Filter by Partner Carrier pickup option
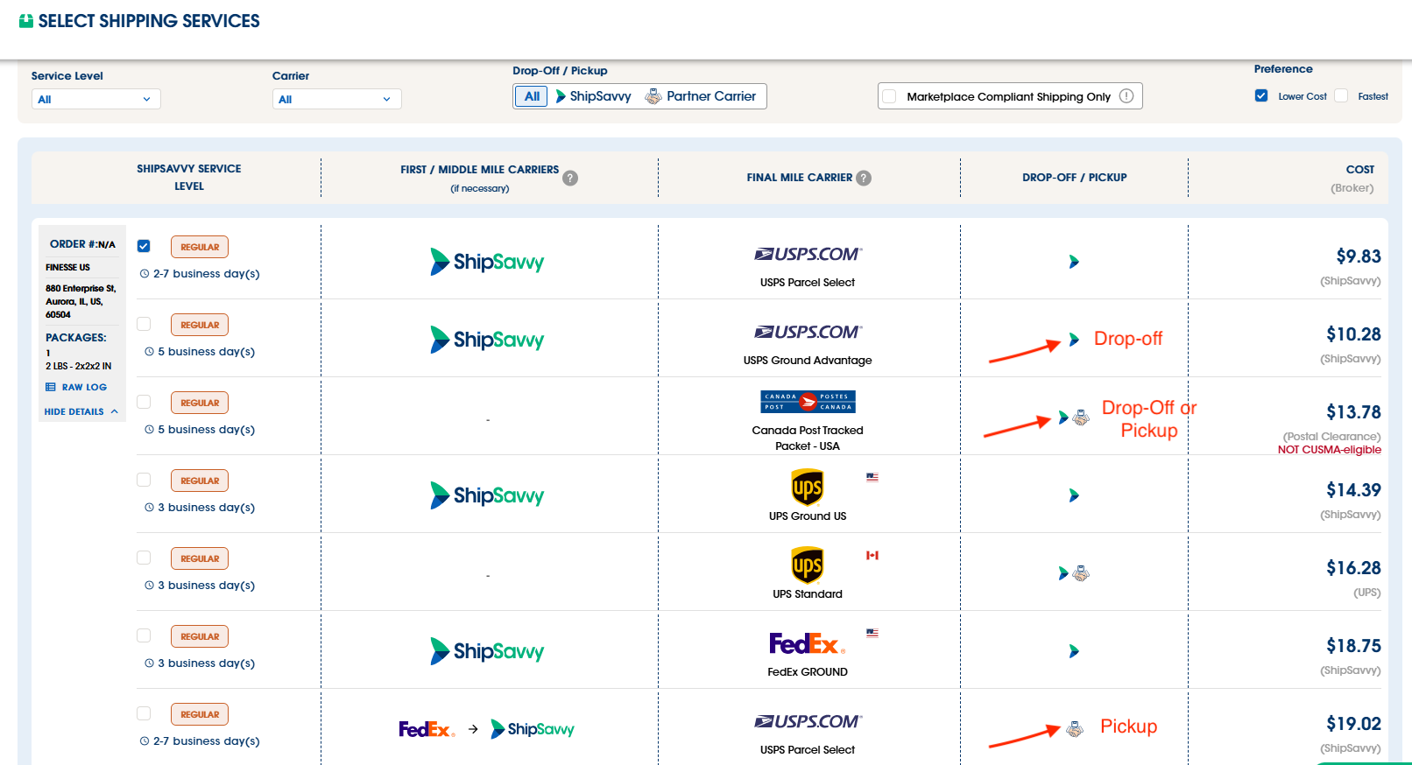This screenshot has width=1412, height=765. point(701,96)
